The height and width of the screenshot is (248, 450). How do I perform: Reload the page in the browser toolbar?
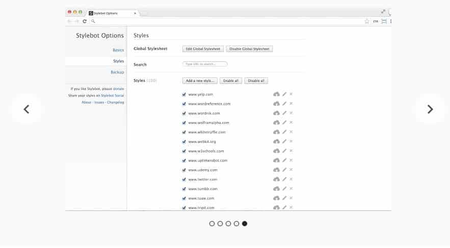point(85,21)
